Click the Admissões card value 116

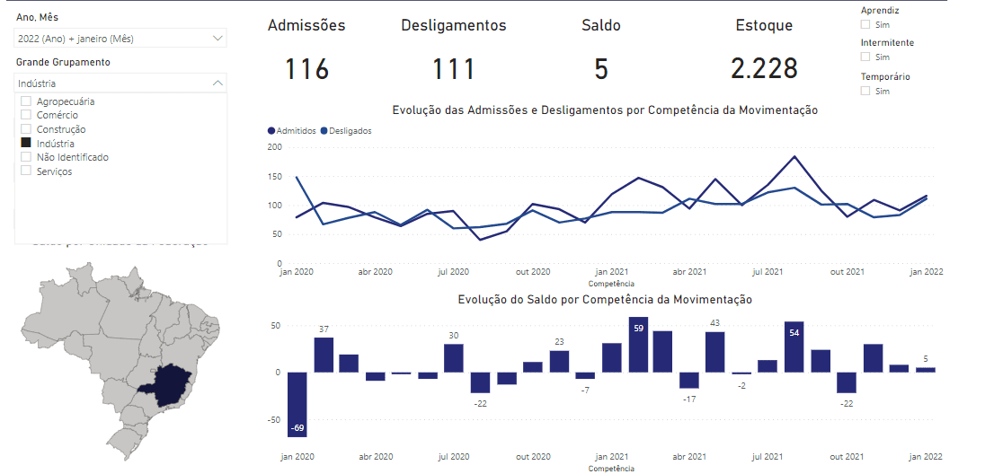click(x=306, y=69)
